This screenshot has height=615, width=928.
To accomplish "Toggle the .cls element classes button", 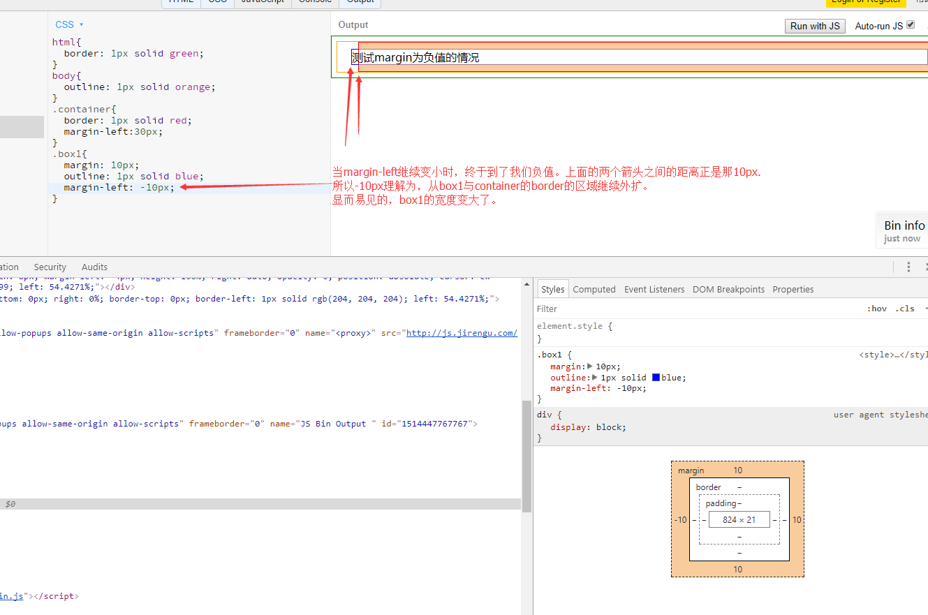I will pos(905,309).
